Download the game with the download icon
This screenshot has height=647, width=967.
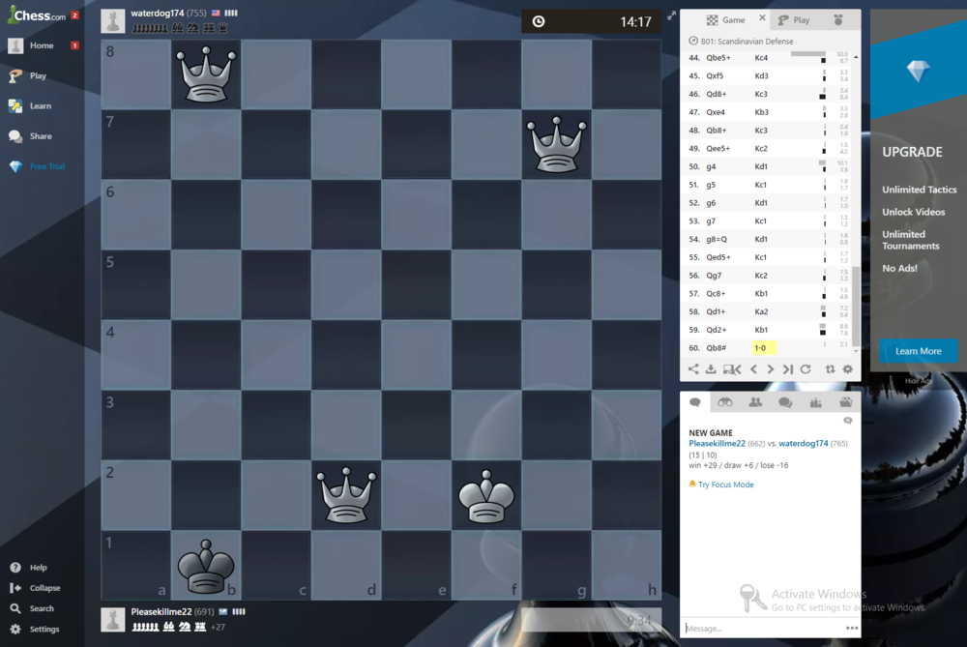711,369
